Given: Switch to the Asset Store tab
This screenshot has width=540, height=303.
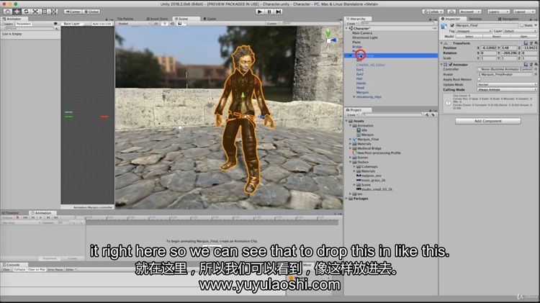Looking at the screenshot, I should (157, 19).
